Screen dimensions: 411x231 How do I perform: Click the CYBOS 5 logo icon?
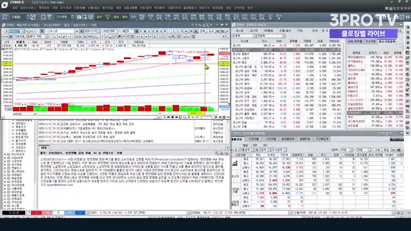[x=4, y=4]
